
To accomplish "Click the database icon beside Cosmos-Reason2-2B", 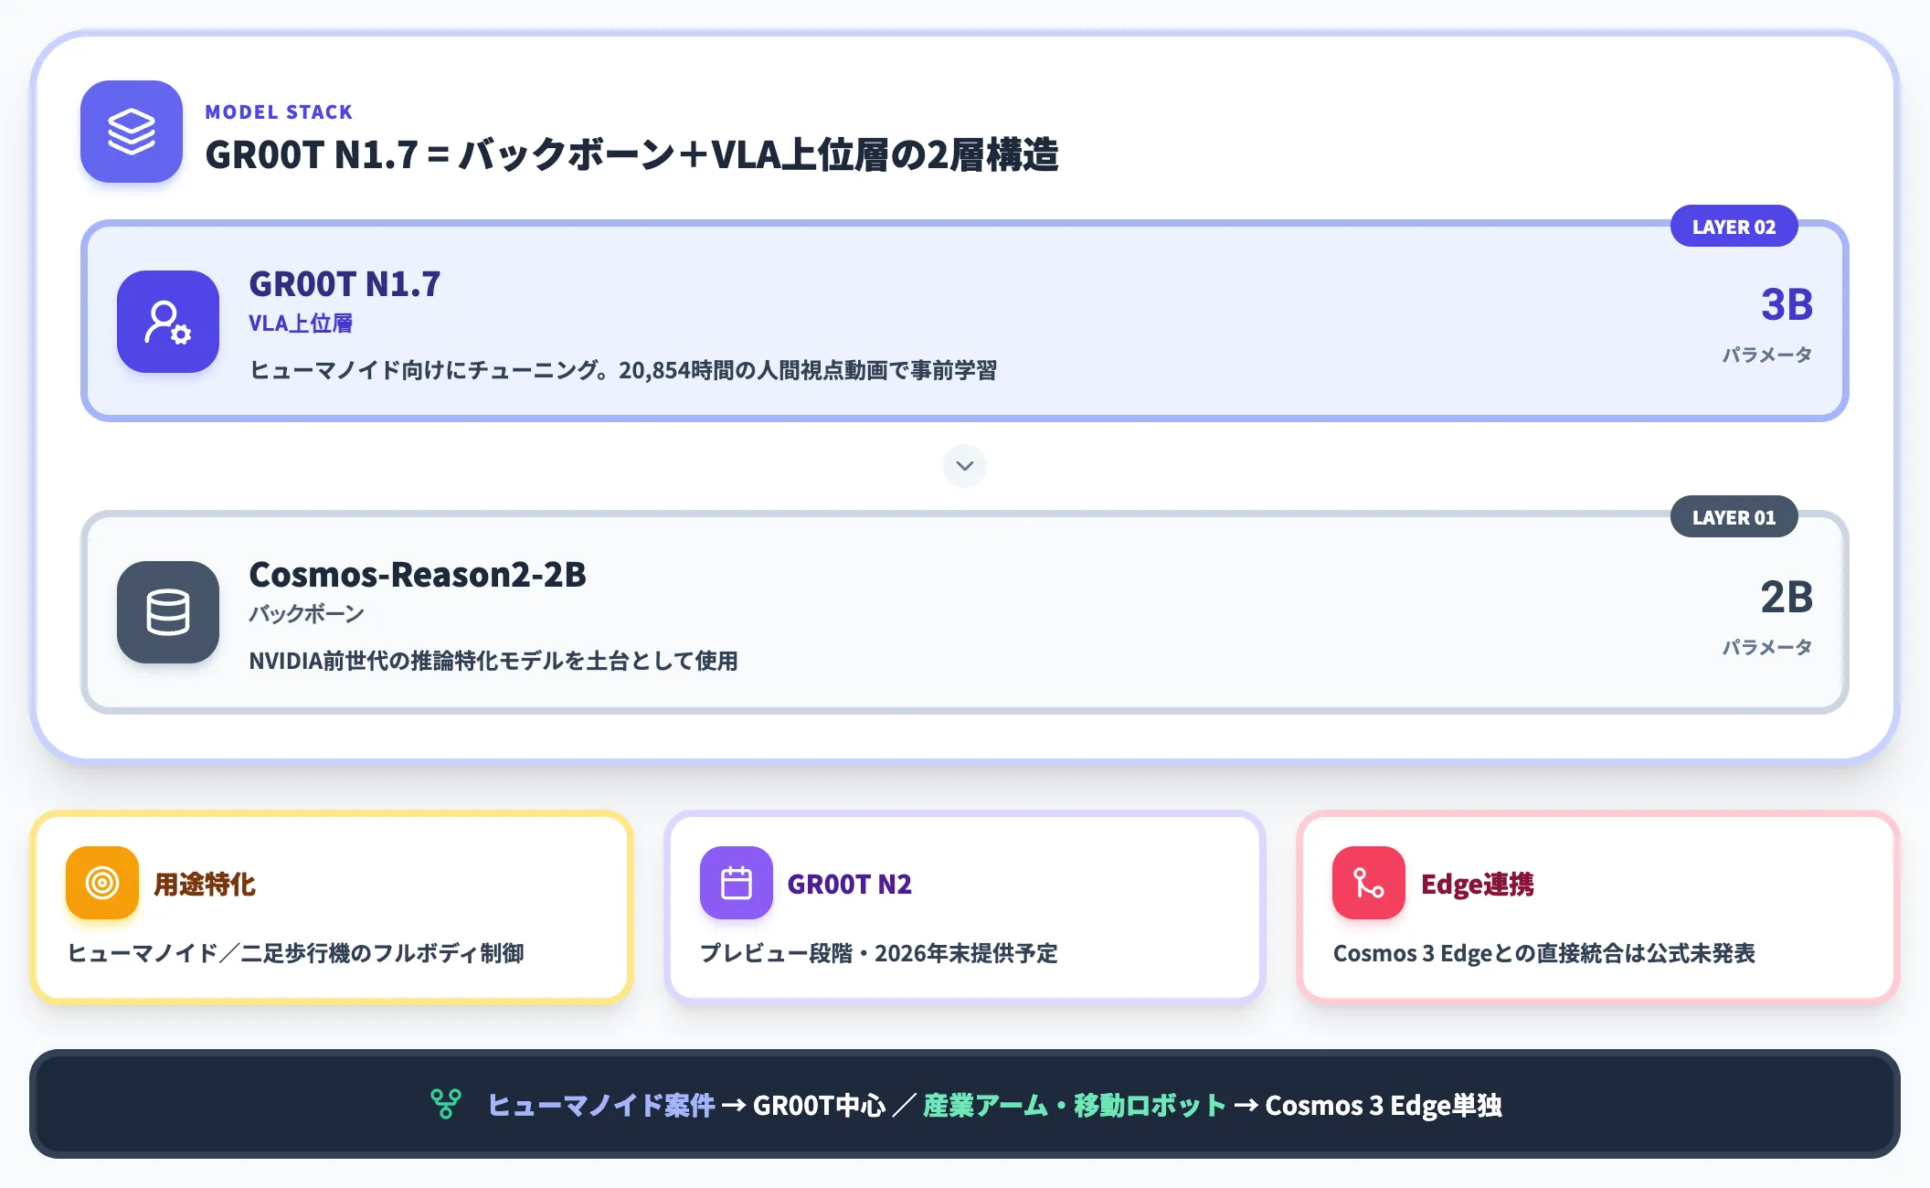I will click(x=168, y=612).
